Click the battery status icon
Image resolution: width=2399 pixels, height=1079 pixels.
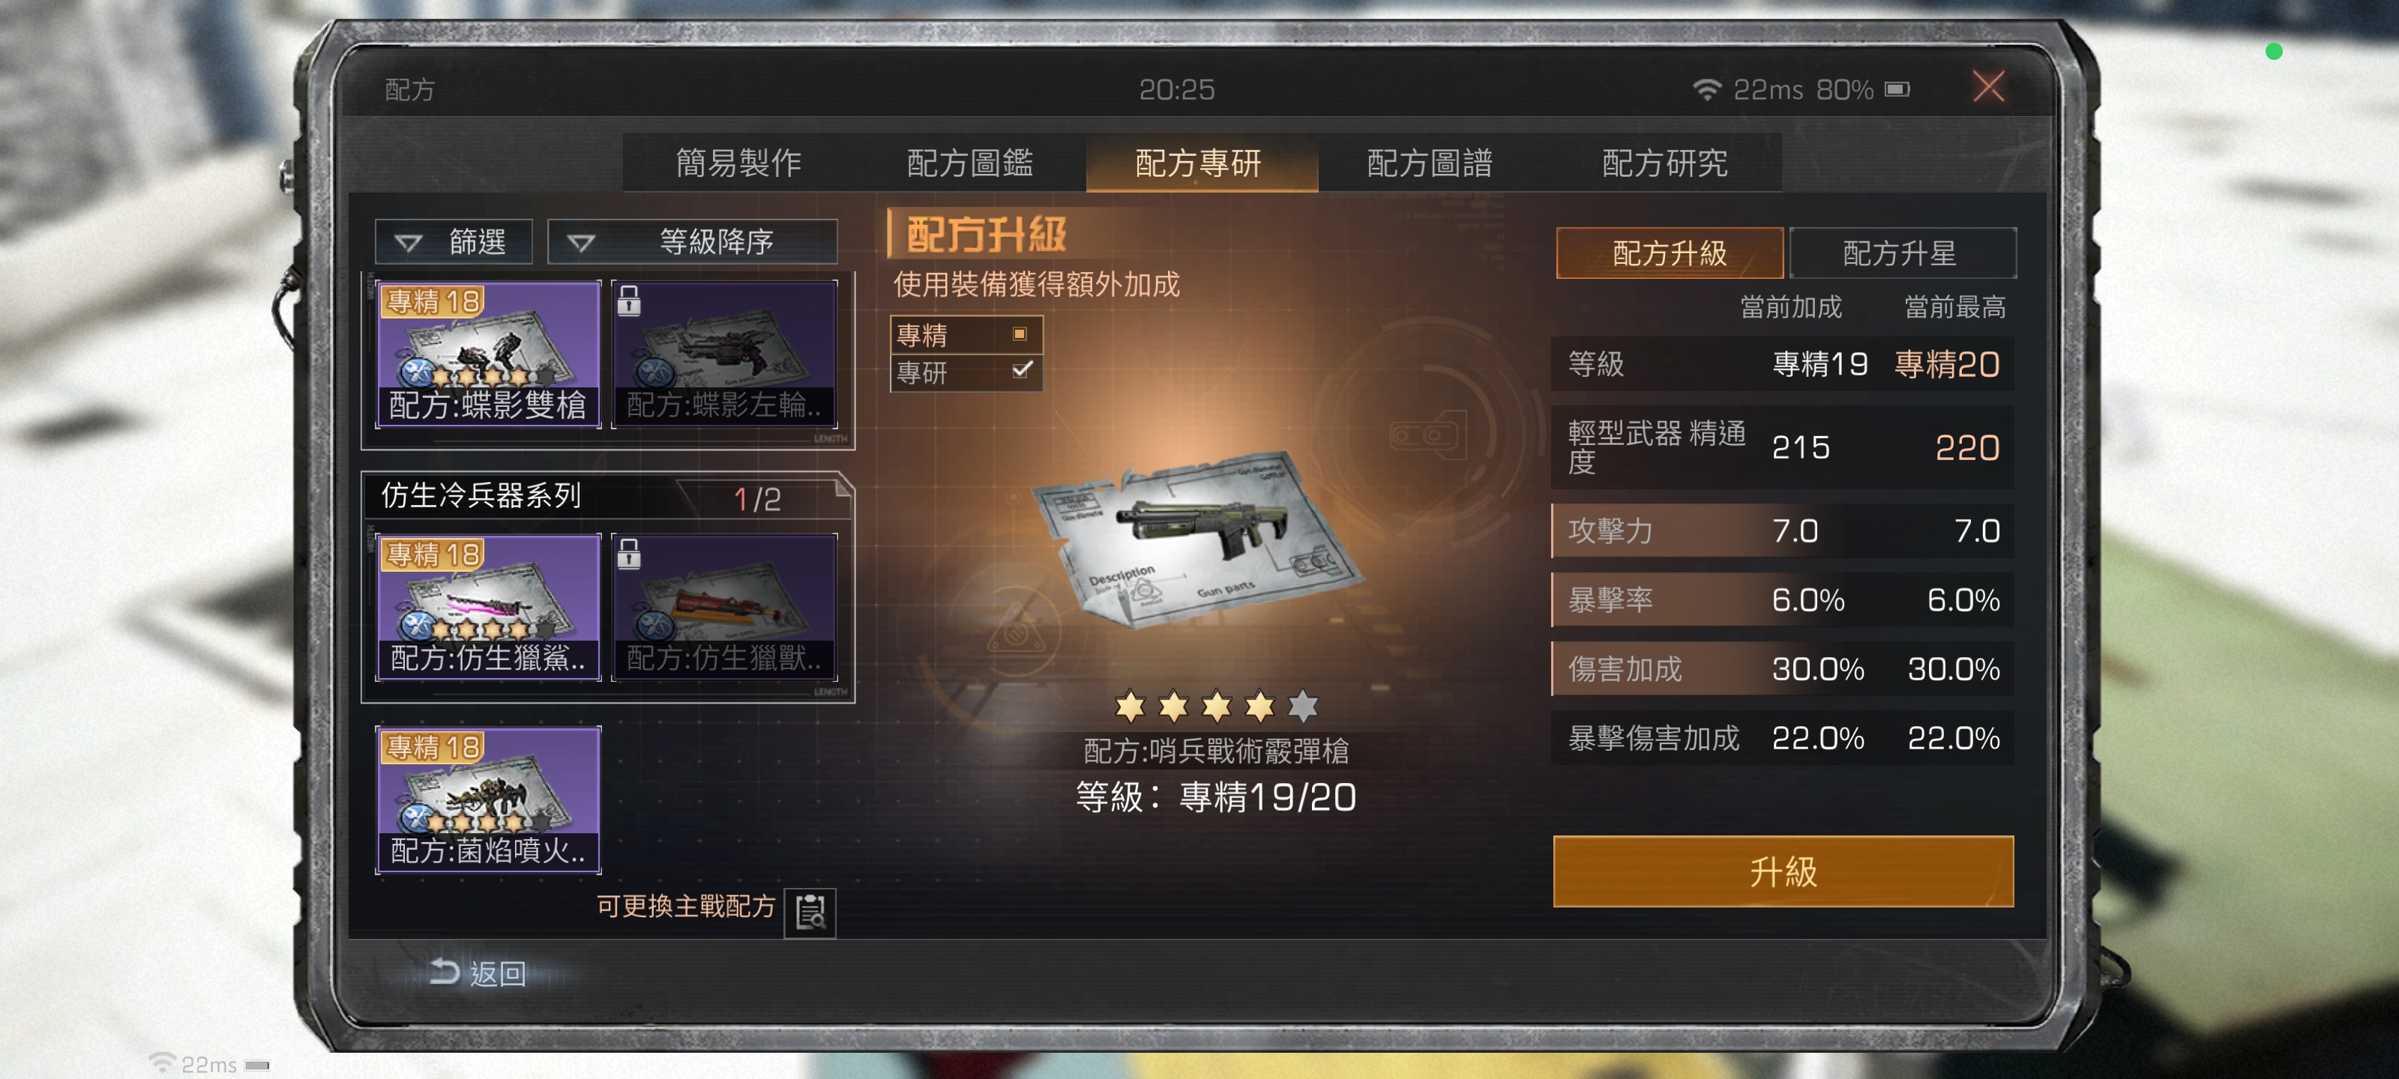(x=1896, y=89)
